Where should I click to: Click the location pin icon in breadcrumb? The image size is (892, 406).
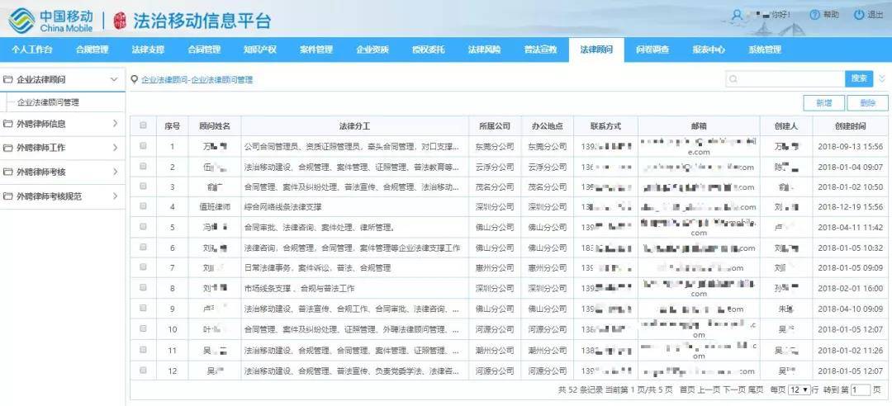point(134,80)
